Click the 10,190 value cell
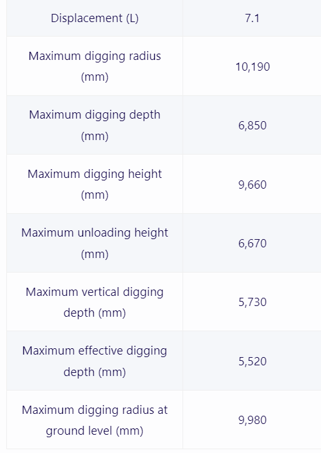The width and height of the screenshot is (321, 453). pos(252,66)
